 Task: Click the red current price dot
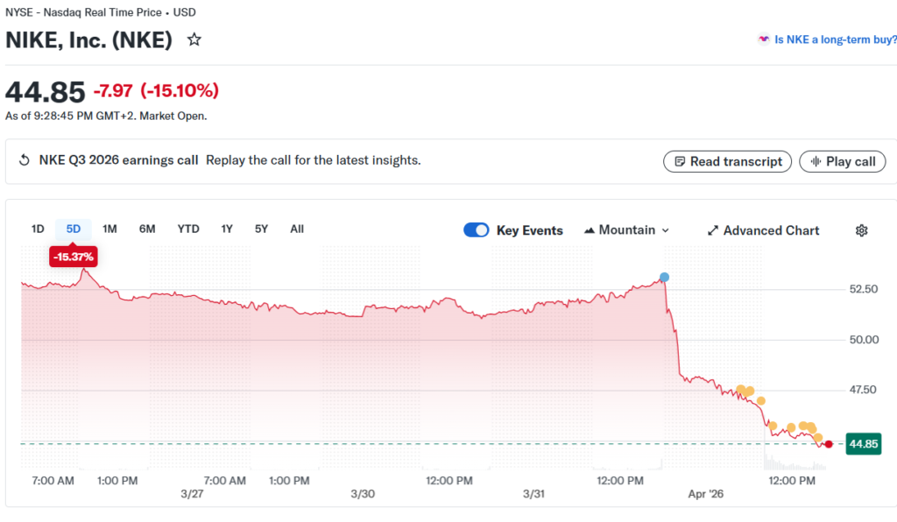pyautogui.click(x=829, y=444)
